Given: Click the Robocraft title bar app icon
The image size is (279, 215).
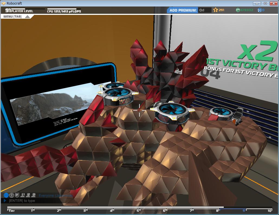Looking at the screenshot, I should [x=4, y=3].
